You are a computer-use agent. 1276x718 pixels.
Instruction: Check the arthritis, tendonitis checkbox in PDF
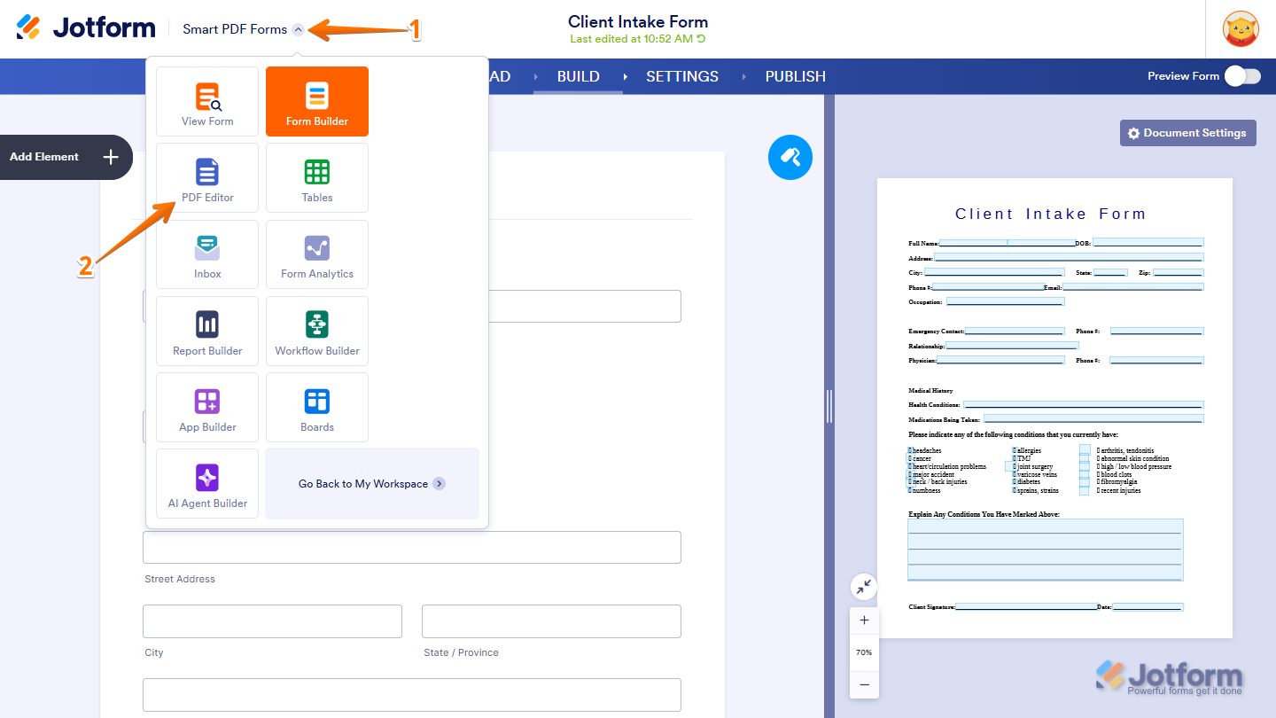(1085, 450)
